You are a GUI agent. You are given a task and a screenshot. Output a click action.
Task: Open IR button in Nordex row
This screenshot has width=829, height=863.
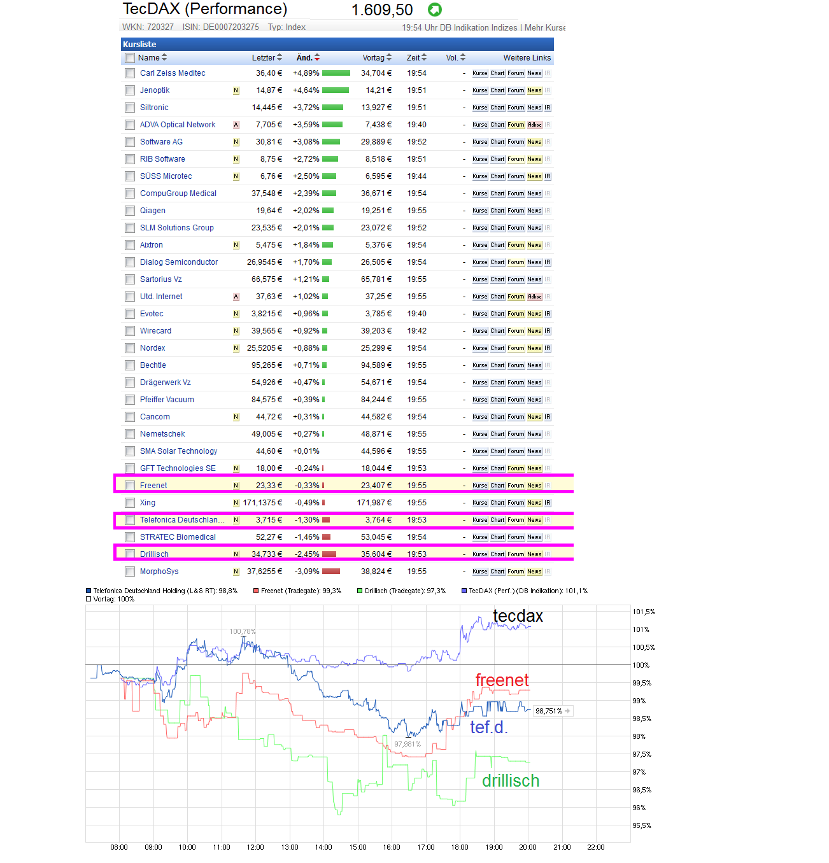click(548, 348)
